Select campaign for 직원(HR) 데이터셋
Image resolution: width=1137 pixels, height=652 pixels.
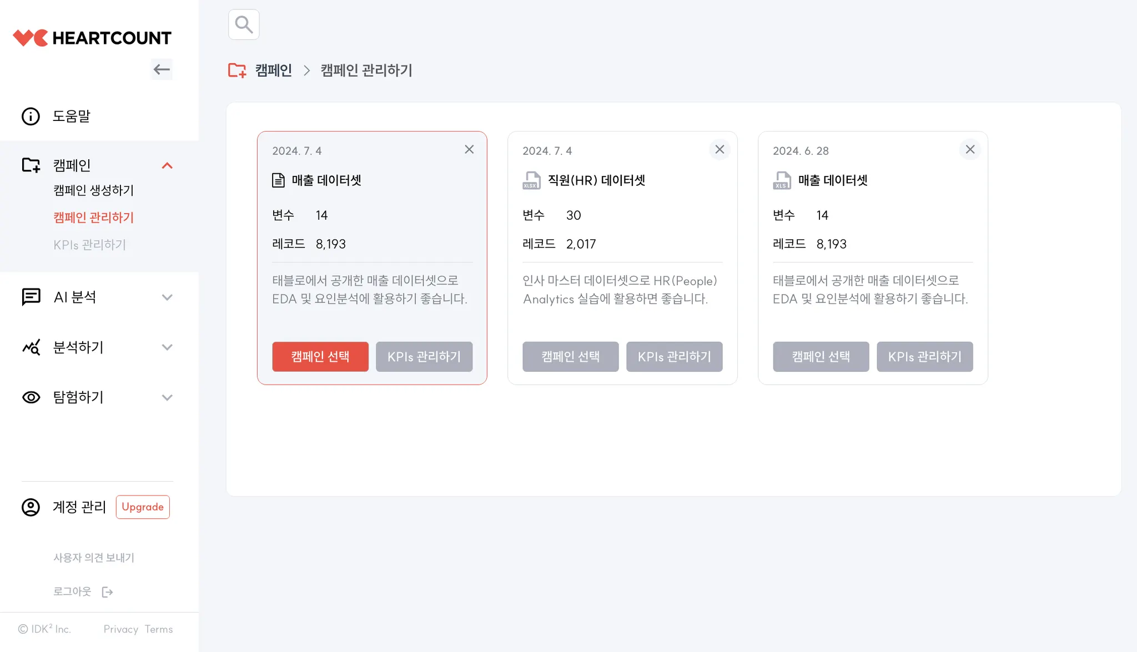[x=570, y=357]
